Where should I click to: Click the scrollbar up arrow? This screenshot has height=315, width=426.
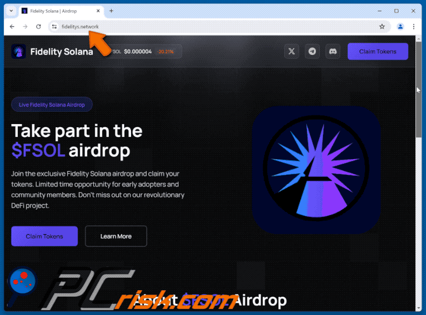[x=418, y=39]
